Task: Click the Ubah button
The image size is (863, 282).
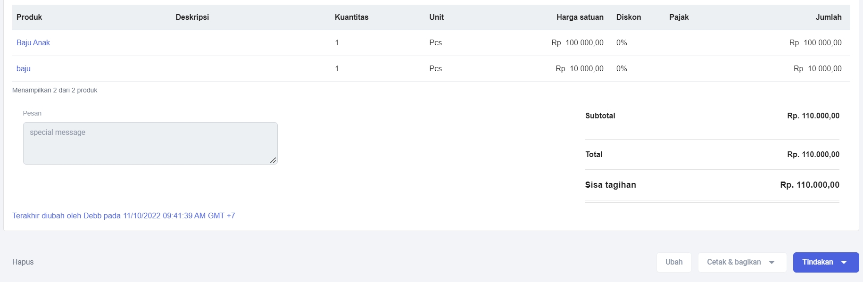Action: pos(674,262)
